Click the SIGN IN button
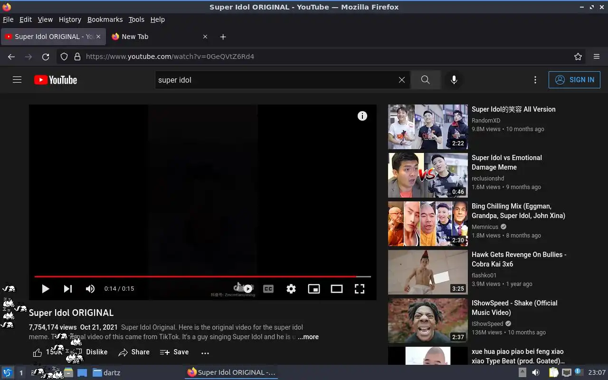 coord(574,80)
